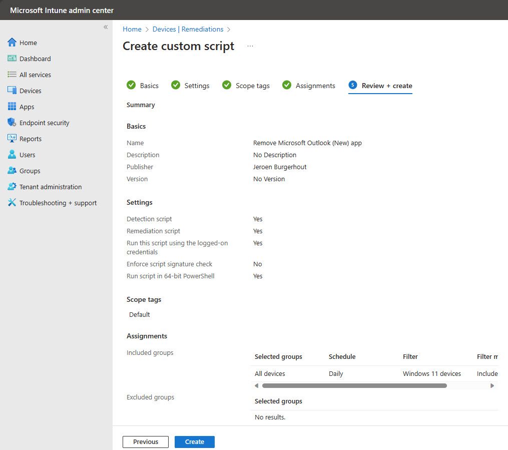Open Troubleshooting + support icon
The image size is (508, 450).
(x=12, y=203)
